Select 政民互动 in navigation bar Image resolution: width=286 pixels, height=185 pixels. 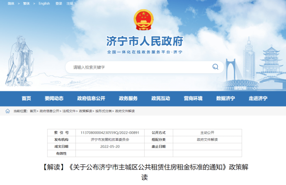(160, 98)
